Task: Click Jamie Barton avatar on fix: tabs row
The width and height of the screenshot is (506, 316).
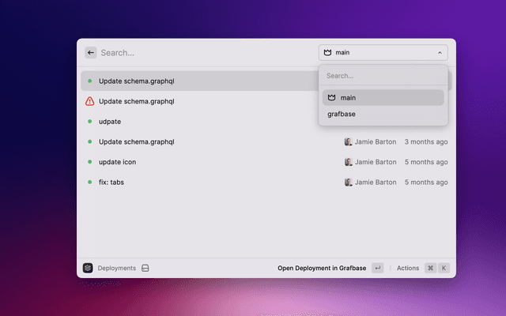Action: [349, 182]
